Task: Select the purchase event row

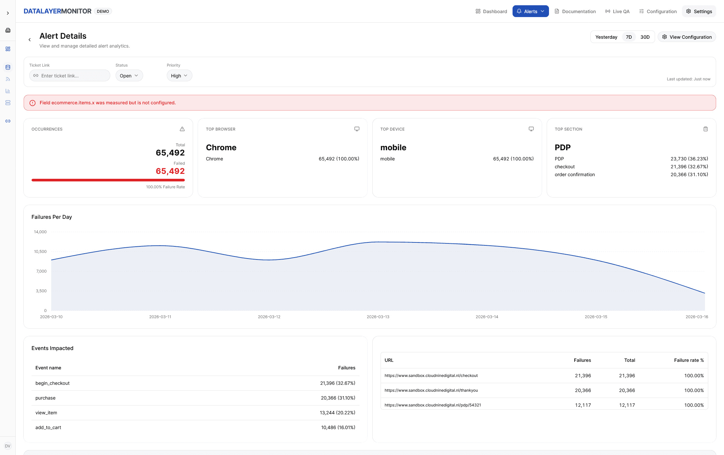Action: click(x=195, y=398)
